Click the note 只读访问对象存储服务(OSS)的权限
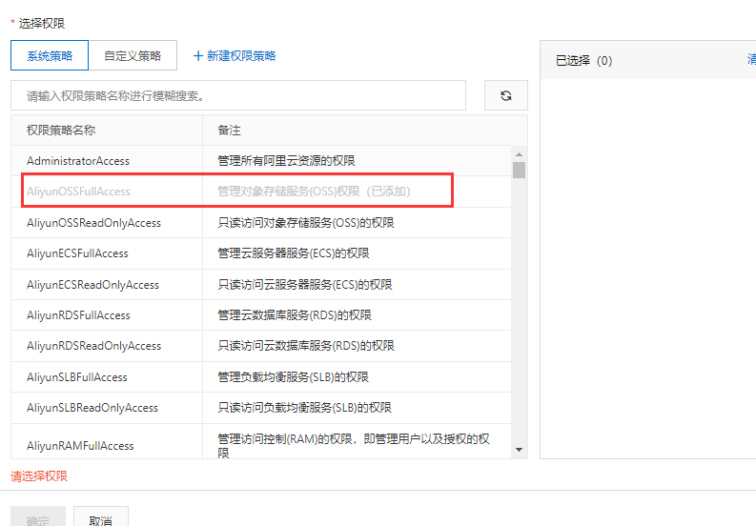Viewport: 756px width, 526px height. [x=306, y=223]
